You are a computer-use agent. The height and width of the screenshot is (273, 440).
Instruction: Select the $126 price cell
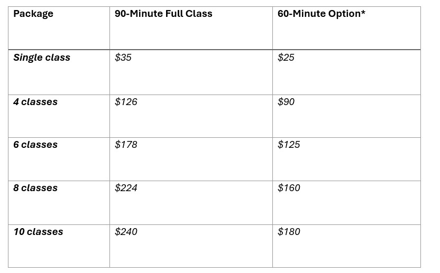coord(126,102)
